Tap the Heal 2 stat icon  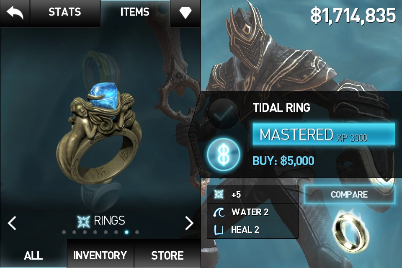219,230
